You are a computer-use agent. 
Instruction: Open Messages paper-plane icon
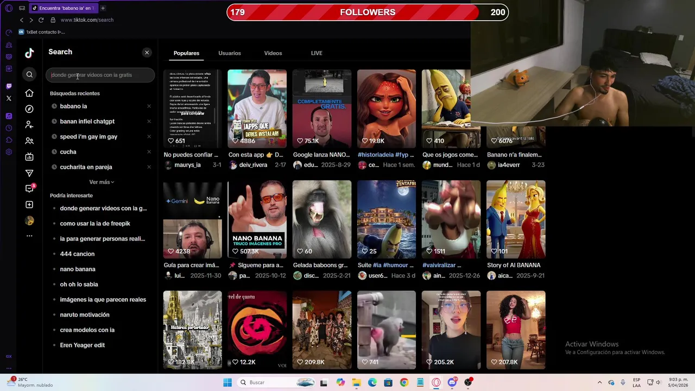click(29, 173)
